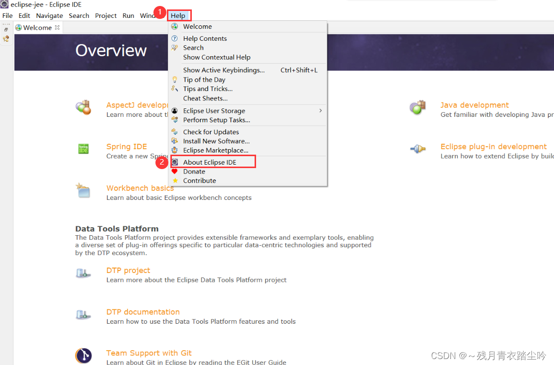Screen dimensions: 554x365
Task: Click the Install New Software icon
Action: 175,141
